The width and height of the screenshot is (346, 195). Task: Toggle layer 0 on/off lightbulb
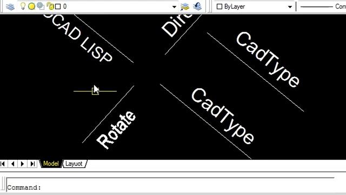coord(23,6)
